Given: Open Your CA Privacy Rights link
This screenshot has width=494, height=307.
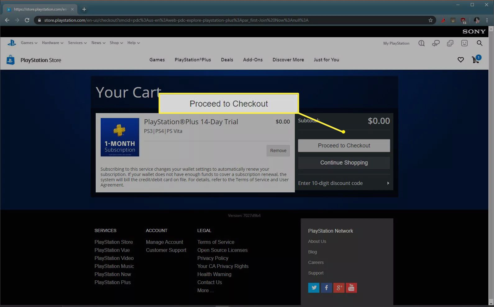Looking at the screenshot, I should pyautogui.click(x=223, y=266).
